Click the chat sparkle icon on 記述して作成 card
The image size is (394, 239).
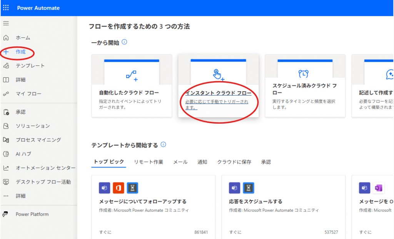point(390,74)
